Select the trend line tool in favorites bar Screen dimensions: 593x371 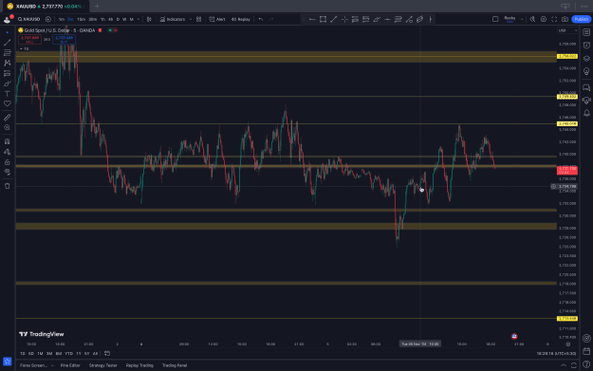pos(334,19)
